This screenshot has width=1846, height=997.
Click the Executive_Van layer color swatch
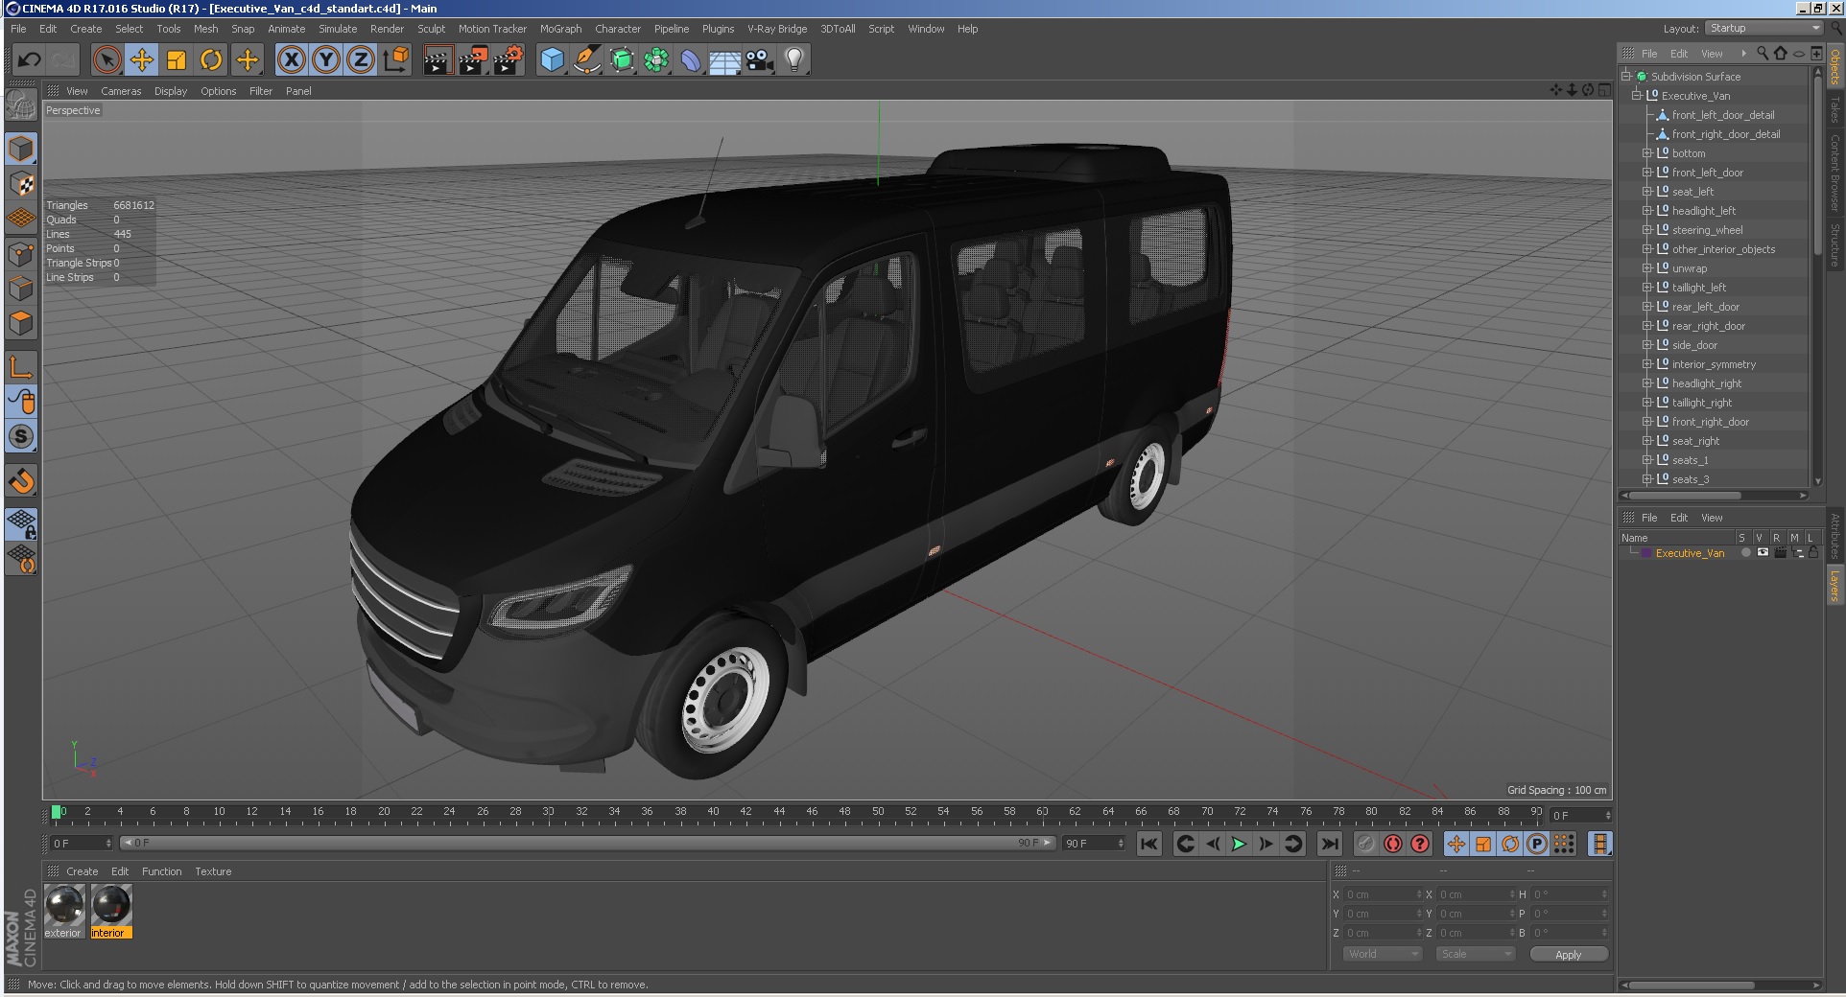(x=1646, y=553)
